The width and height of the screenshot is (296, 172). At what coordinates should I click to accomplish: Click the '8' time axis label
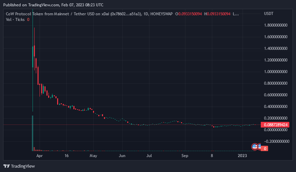click(x=212, y=156)
